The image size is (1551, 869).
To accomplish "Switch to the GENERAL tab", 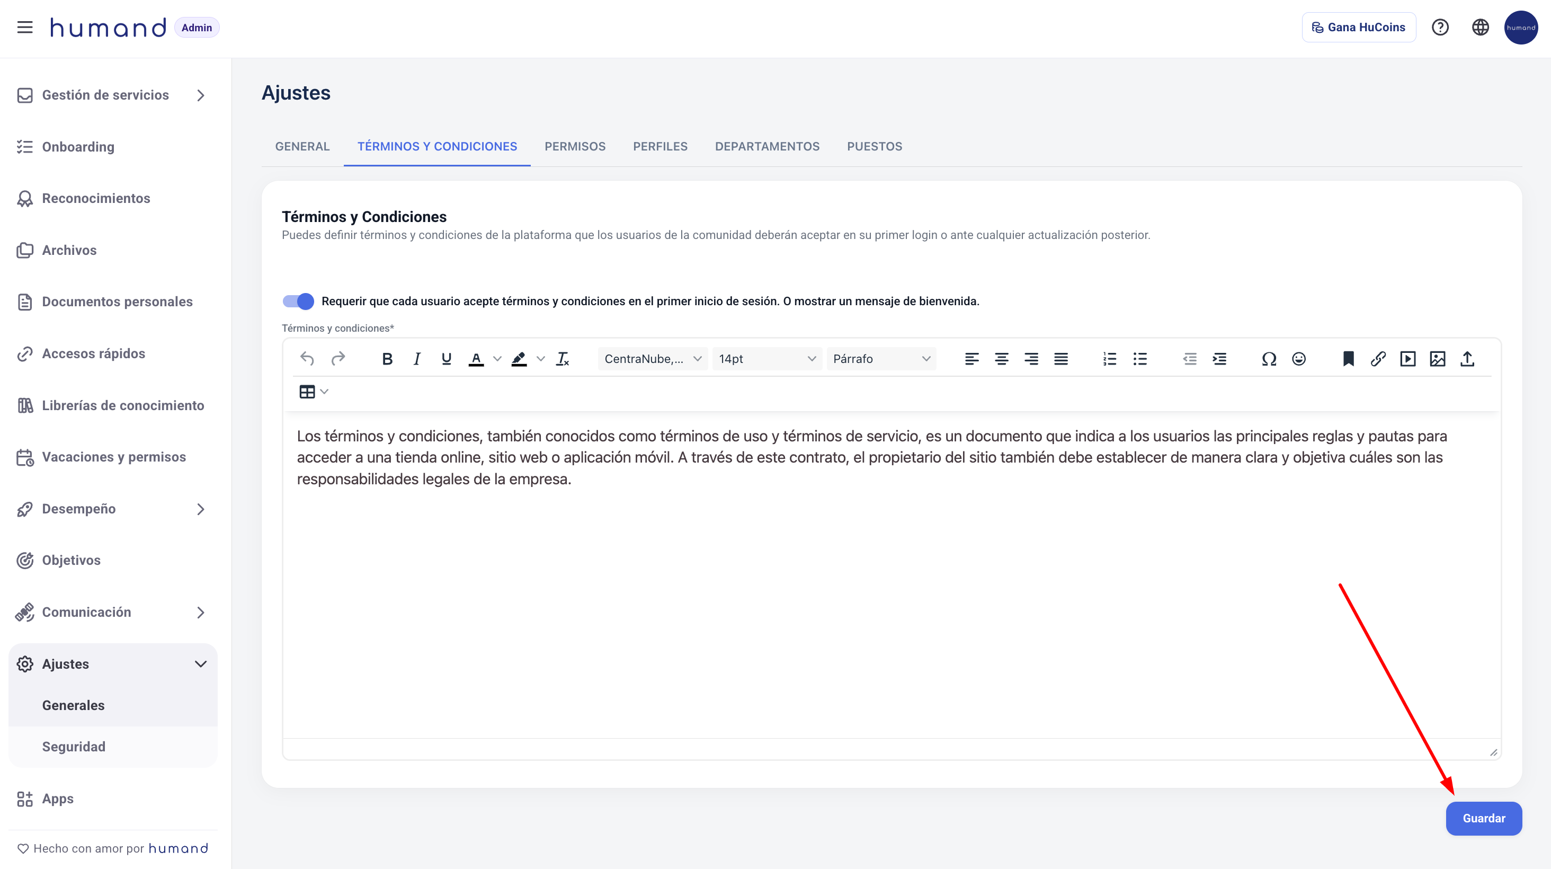I will point(302,146).
